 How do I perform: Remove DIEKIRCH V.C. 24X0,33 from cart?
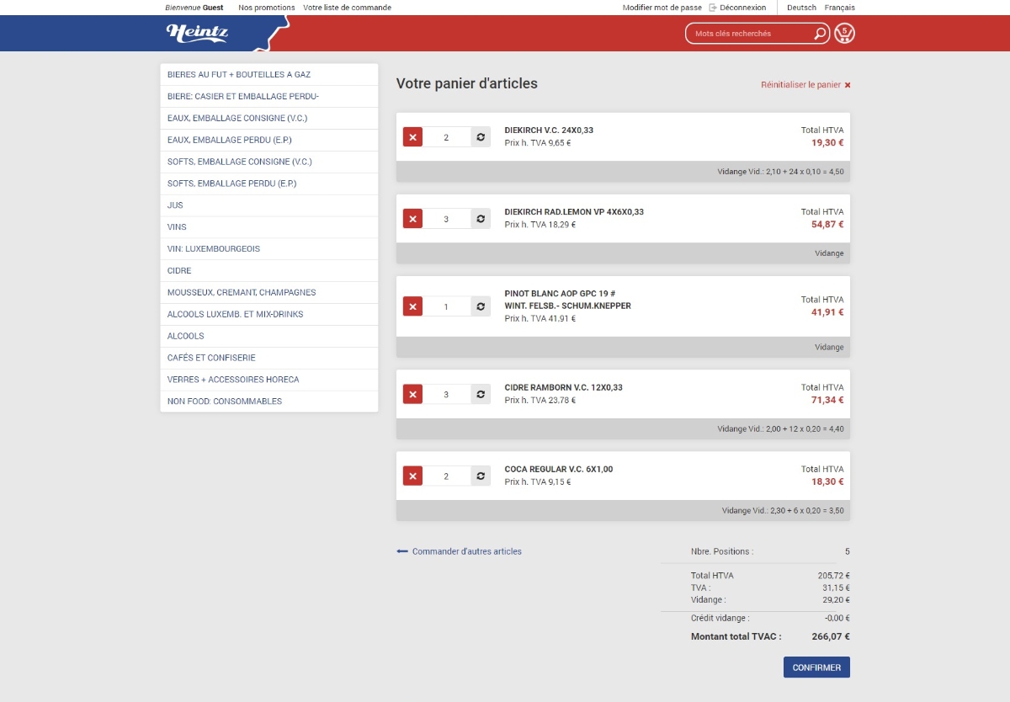pyautogui.click(x=412, y=137)
